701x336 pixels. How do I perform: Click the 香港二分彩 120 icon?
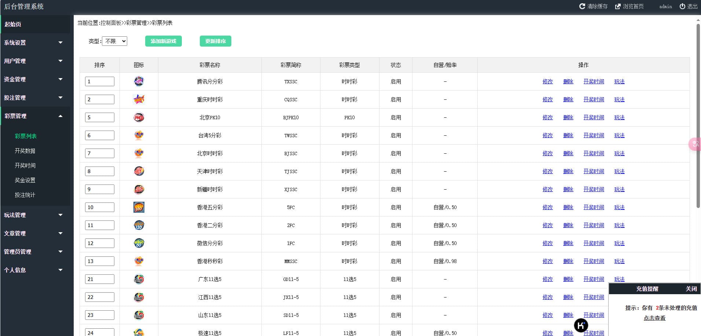[x=139, y=225]
